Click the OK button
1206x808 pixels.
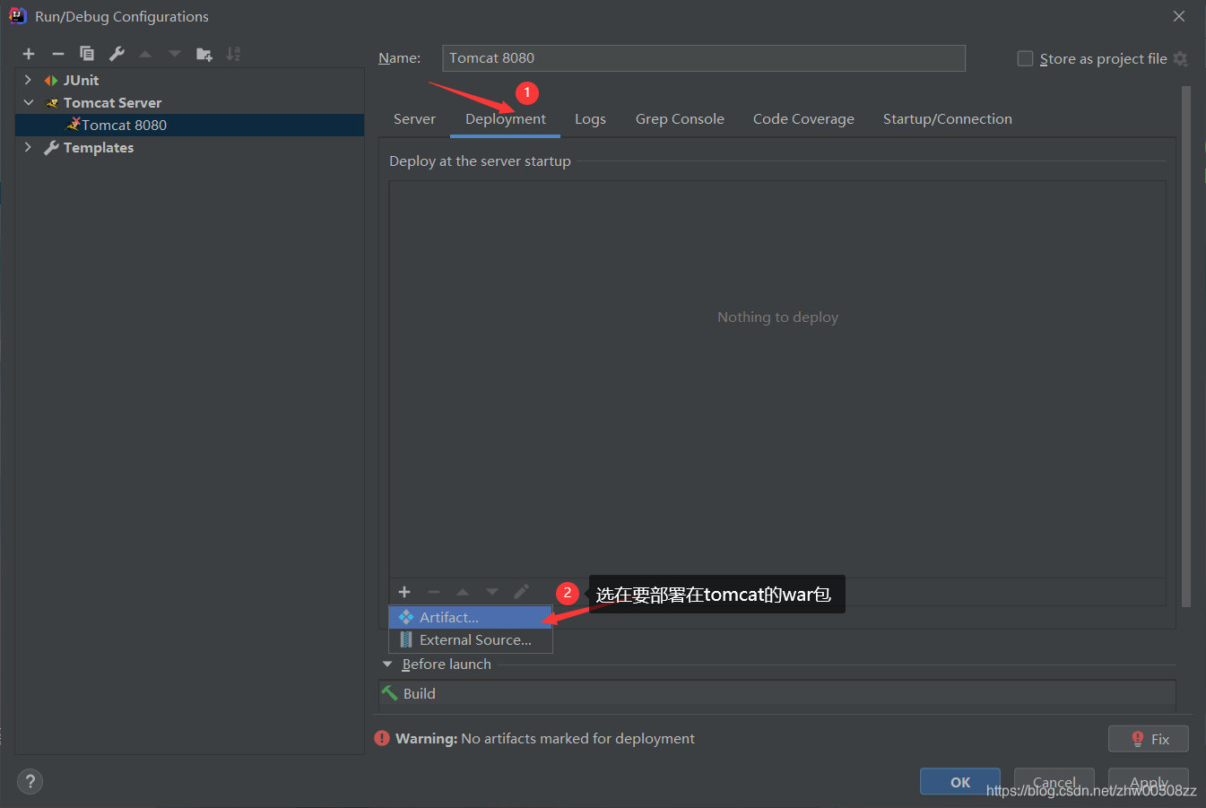(x=959, y=782)
